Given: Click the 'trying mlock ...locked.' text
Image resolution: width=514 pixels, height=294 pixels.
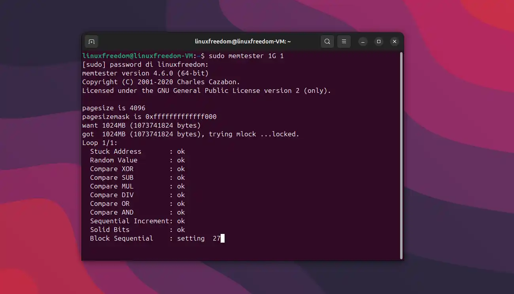Looking at the screenshot, I should pyautogui.click(x=254, y=134).
